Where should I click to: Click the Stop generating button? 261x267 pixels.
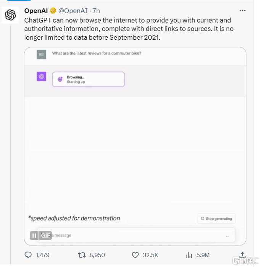tap(216, 219)
